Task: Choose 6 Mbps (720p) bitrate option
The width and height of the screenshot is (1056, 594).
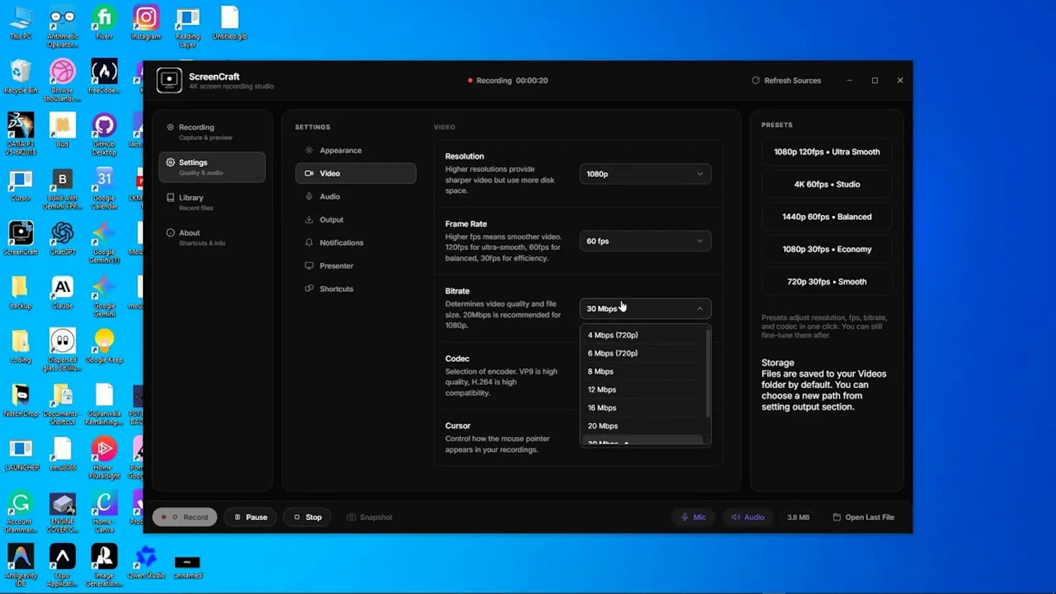Action: (643, 353)
